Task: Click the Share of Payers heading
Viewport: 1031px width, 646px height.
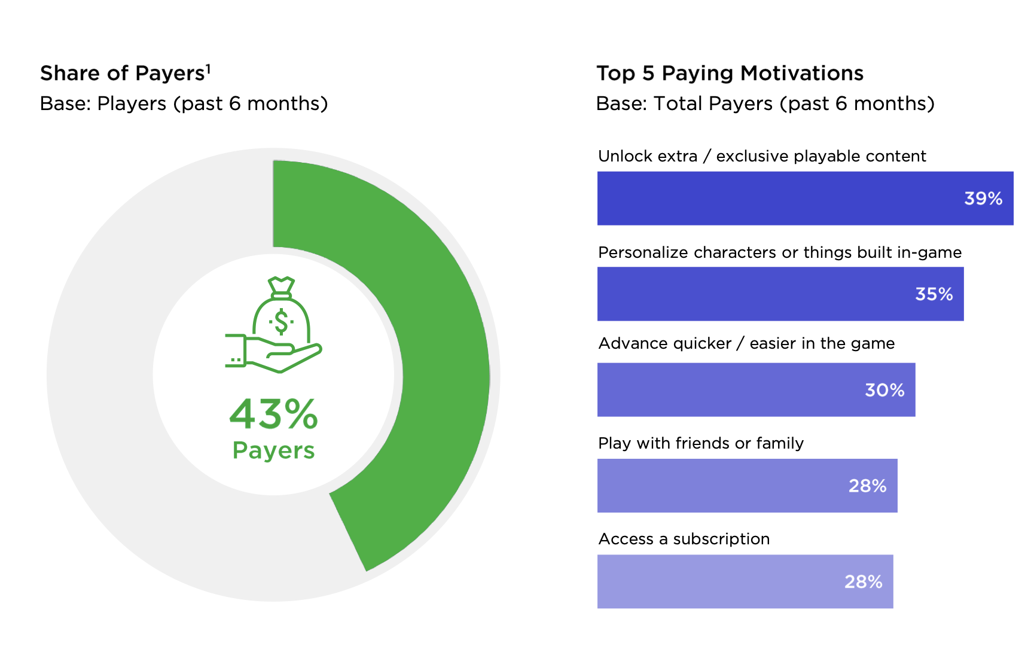Action: [x=123, y=74]
